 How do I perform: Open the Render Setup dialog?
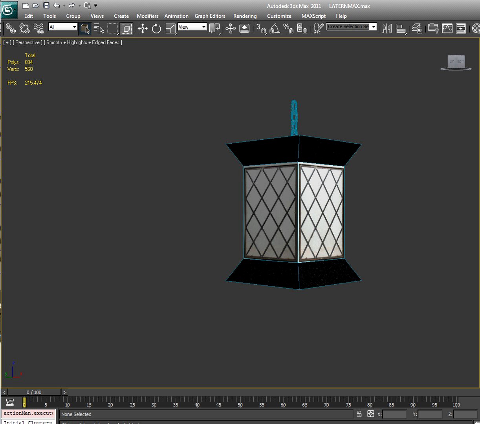[x=461, y=28]
